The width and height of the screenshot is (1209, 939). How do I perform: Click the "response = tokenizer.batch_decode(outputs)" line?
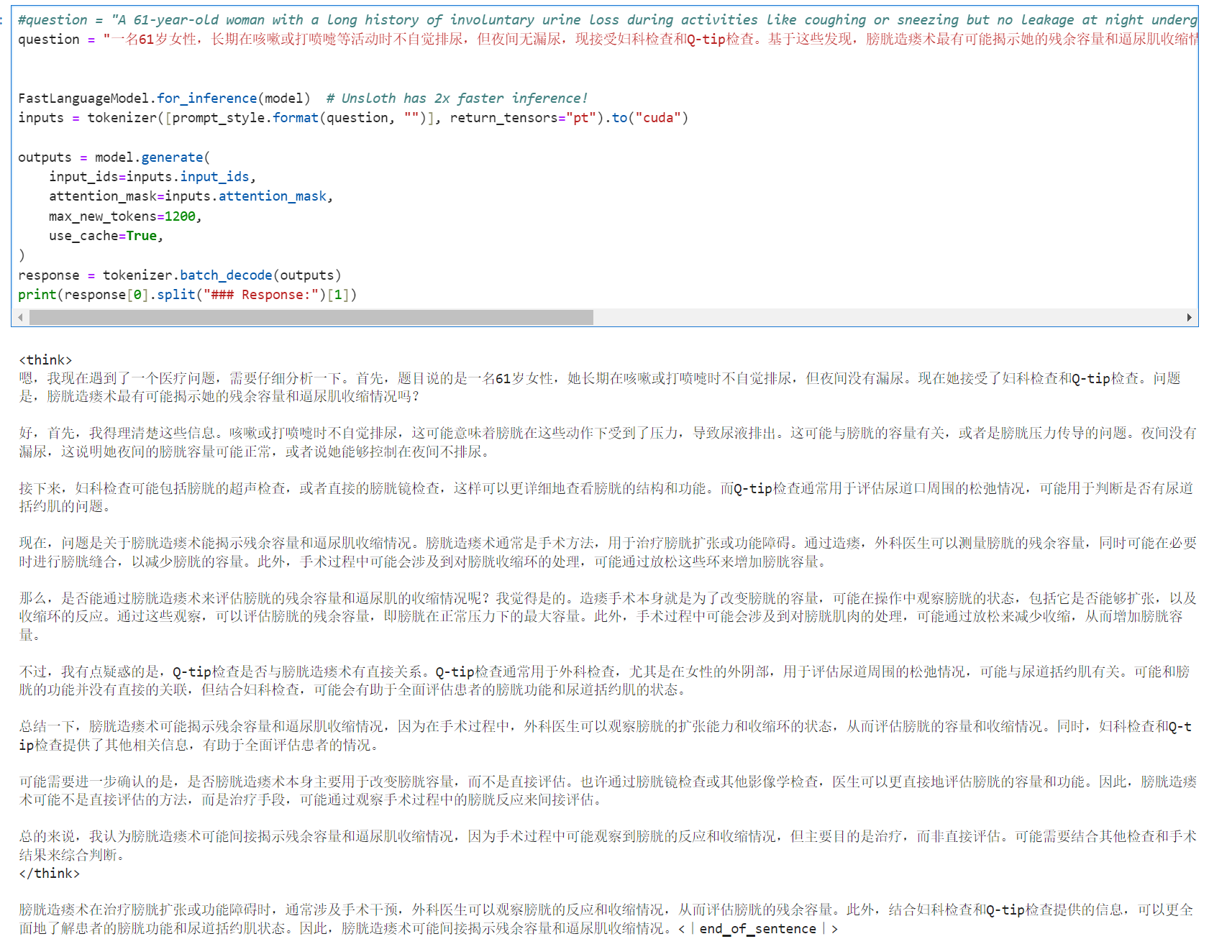(180, 275)
